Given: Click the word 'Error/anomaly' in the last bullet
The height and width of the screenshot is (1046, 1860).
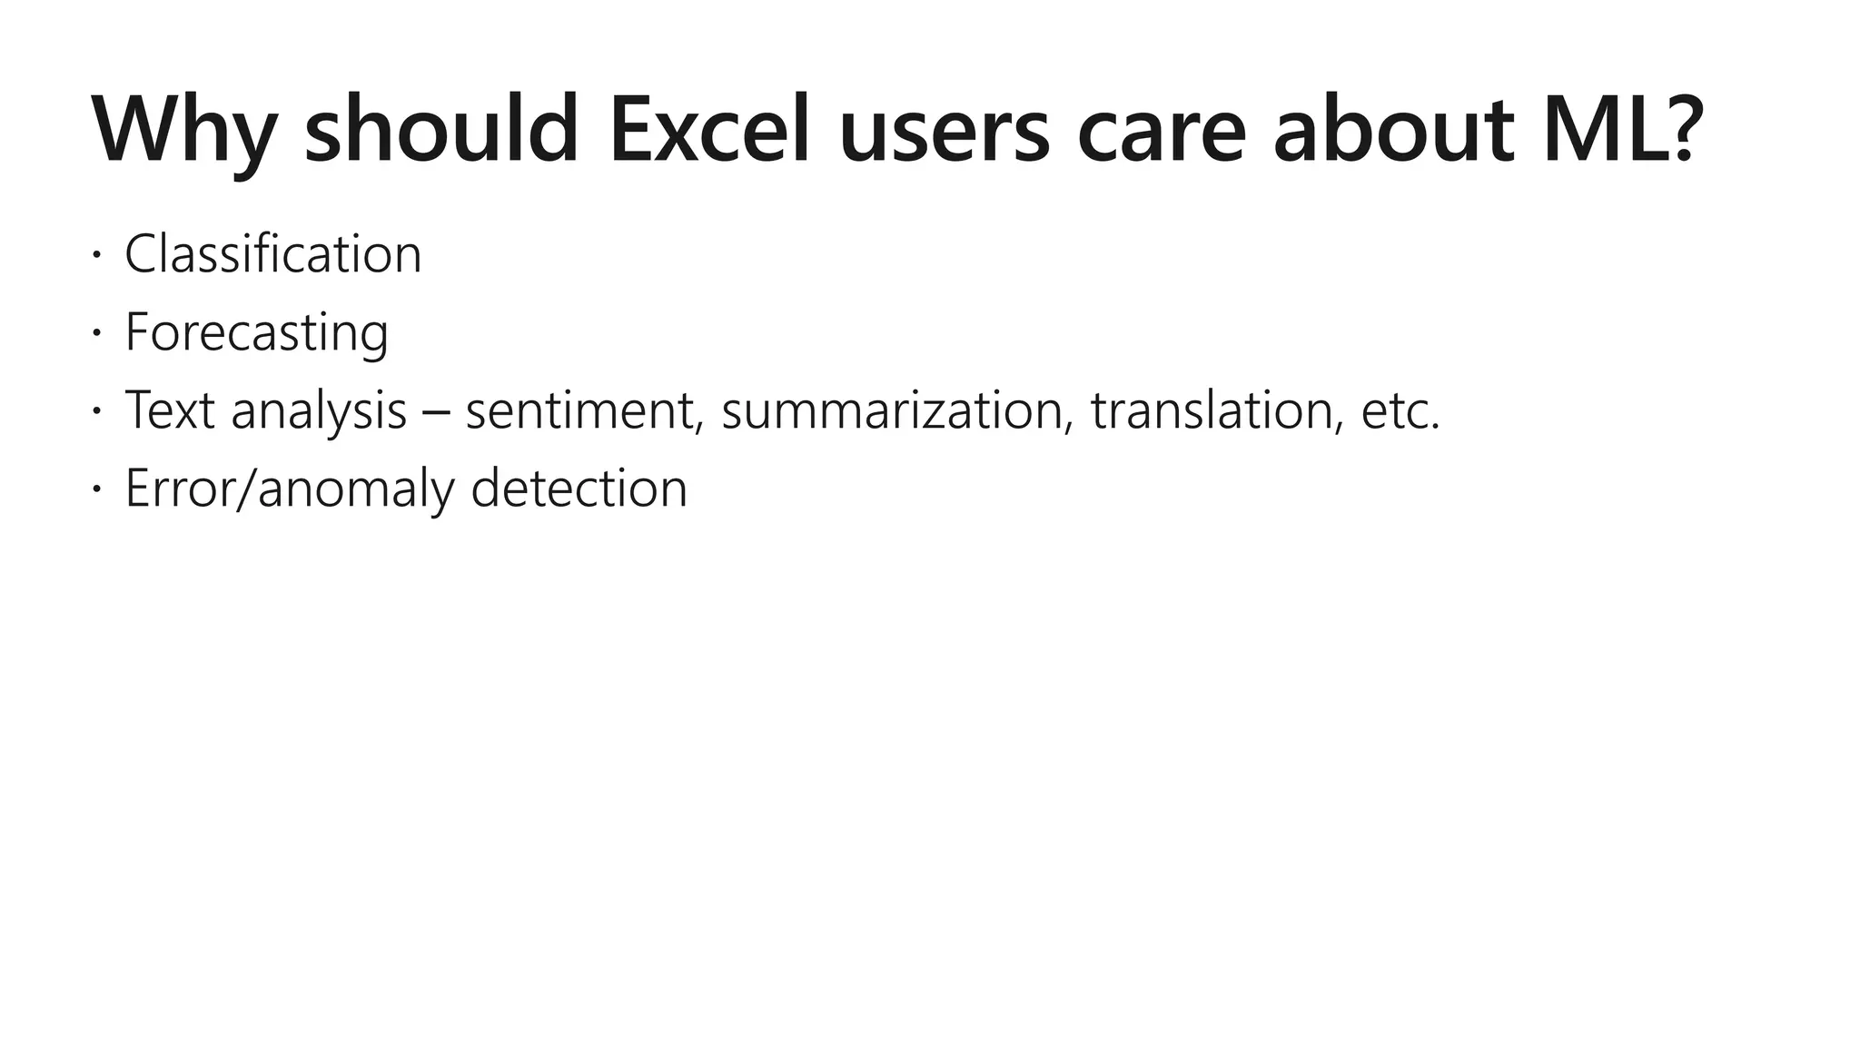Looking at the screenshot, I should point(289,488).
